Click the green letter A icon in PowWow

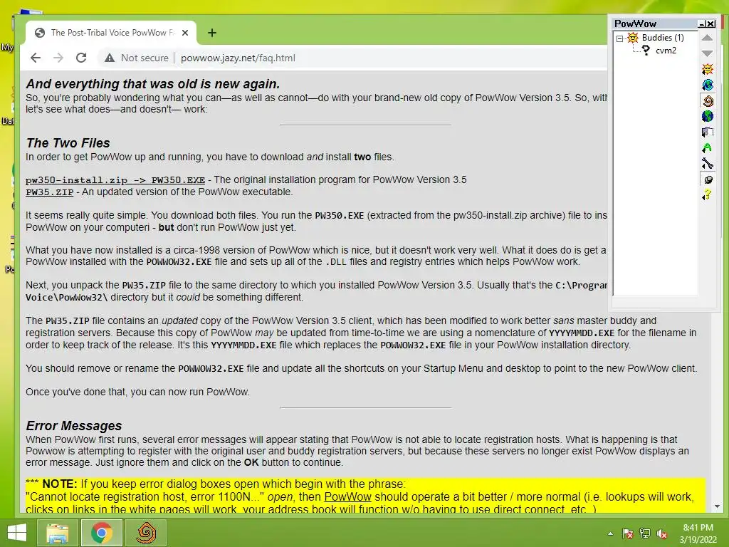[x=707, y=148]
